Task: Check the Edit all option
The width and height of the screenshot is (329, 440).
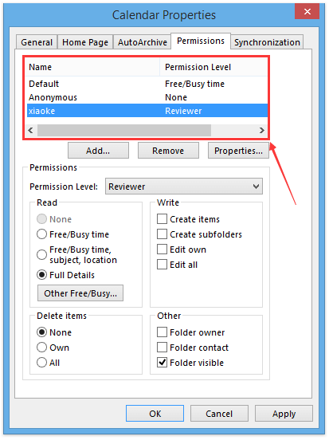Action: pyautogui.click(x=163, y=265)
